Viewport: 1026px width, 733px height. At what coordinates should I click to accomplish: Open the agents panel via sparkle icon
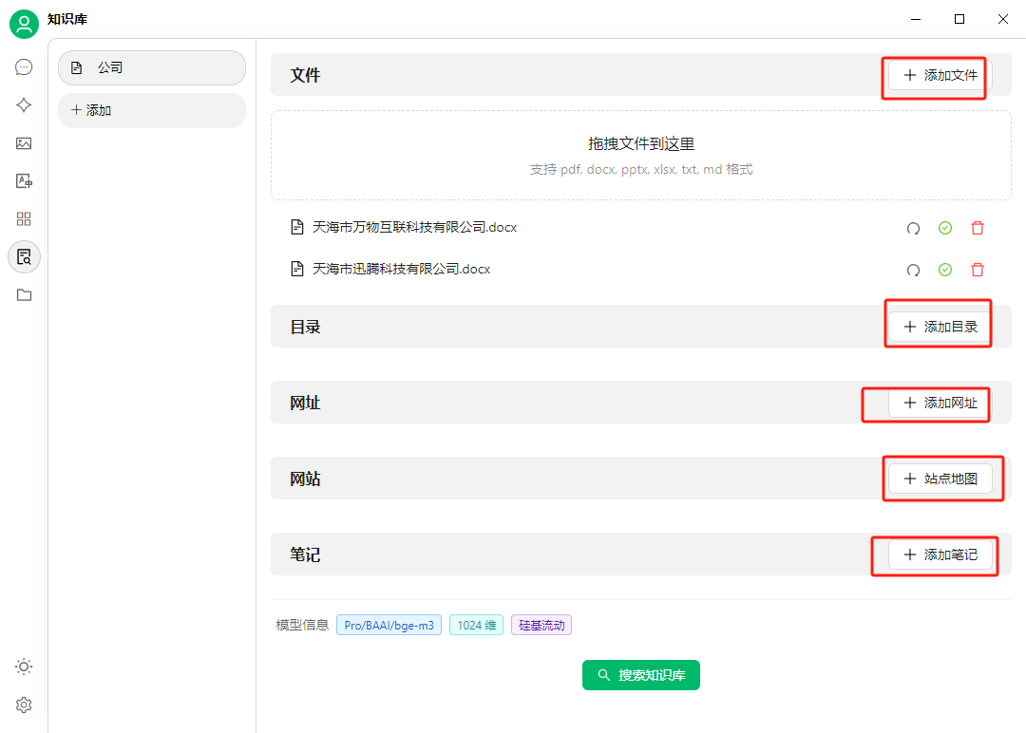pyautogui.click(x=24, y=104)
